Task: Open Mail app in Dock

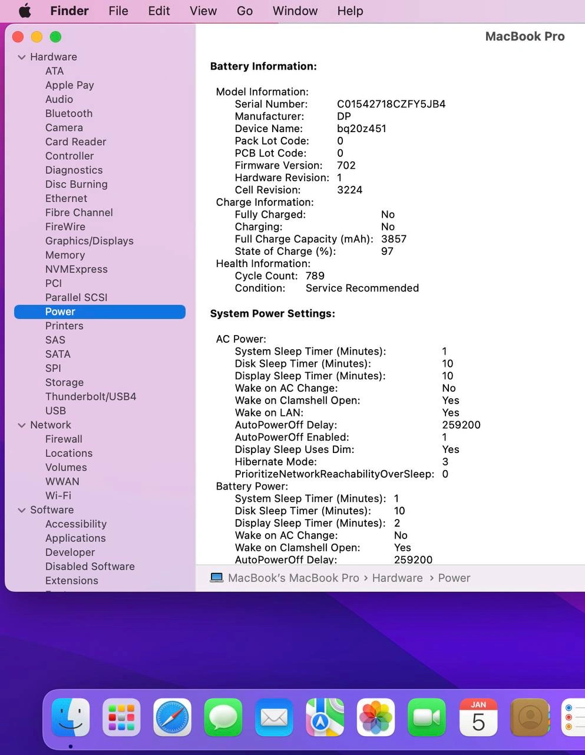Action: point(274,717)
